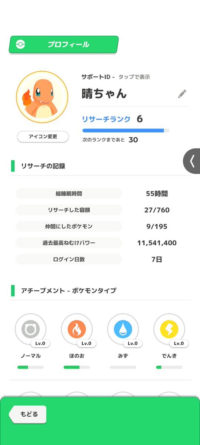Viewport: 200px width, 445px height.
Task: Go back with the もどる button
Action: coord(28,414)
